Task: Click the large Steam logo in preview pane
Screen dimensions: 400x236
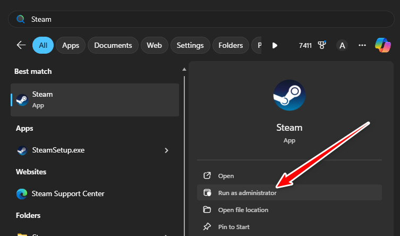Action: coord(290,96)
